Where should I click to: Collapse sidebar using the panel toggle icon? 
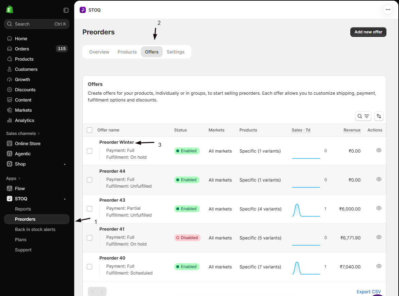click(x=66, y=10)
